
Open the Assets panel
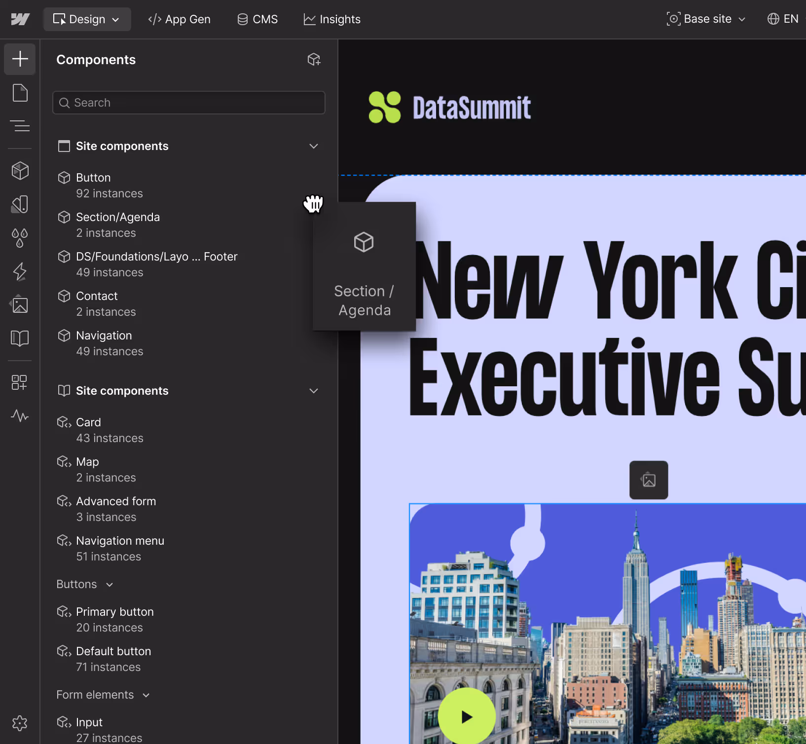coord(20,304)
